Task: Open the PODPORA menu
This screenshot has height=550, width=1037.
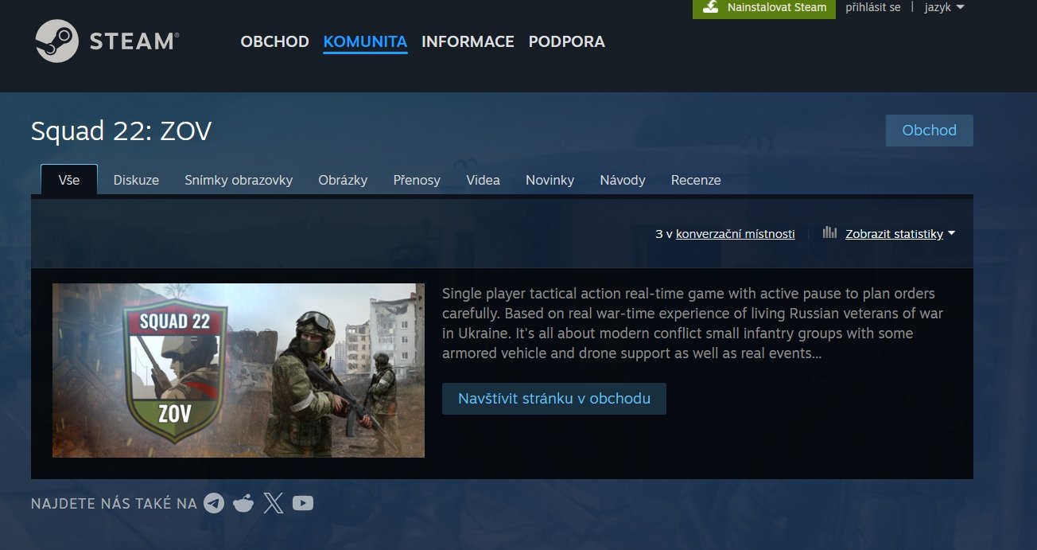Action: point(566,41)
